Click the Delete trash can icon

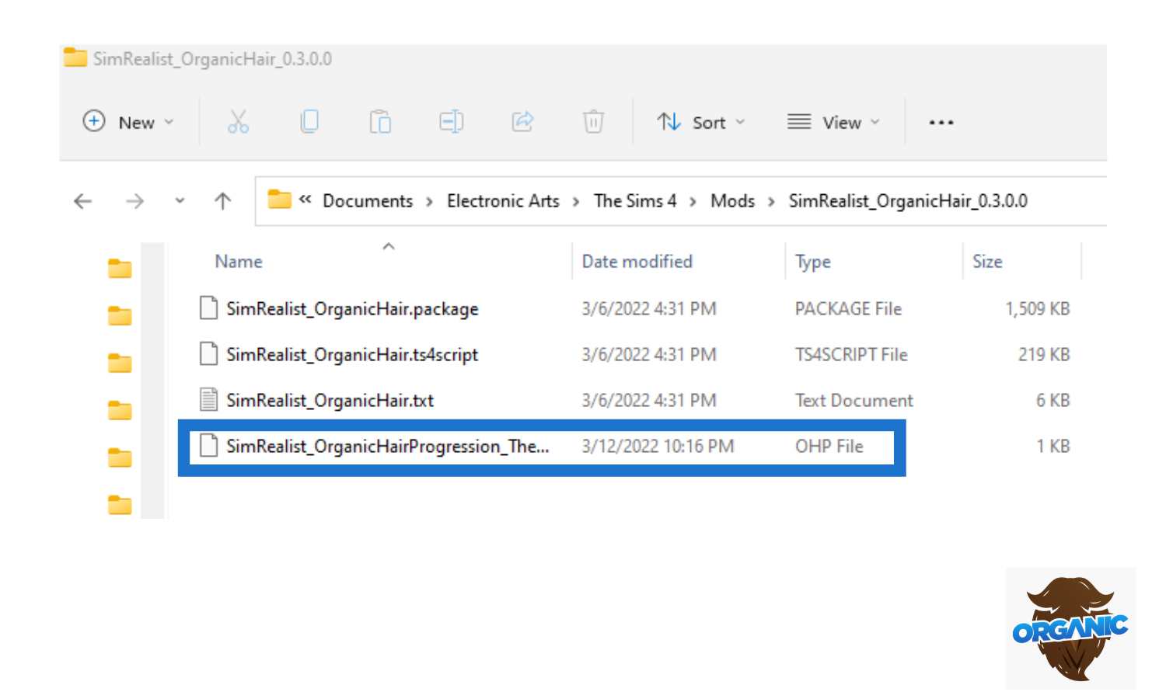click(x=593, y=122)
